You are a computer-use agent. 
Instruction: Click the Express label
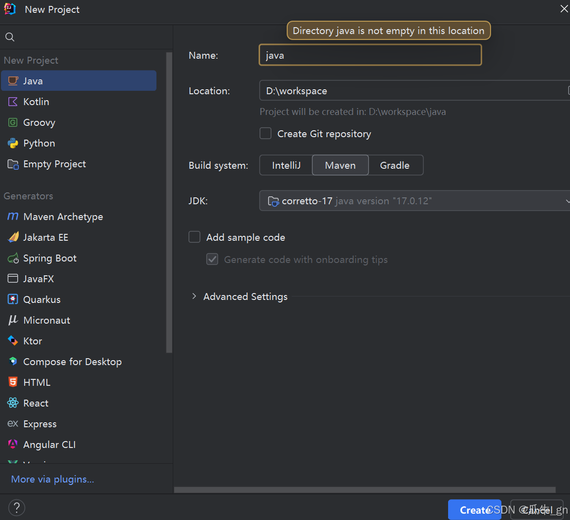coord(40,424)
